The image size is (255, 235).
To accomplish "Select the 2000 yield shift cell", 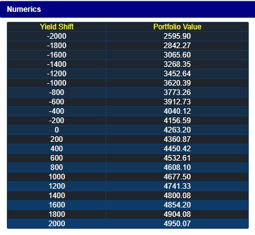I will (57, 224).
